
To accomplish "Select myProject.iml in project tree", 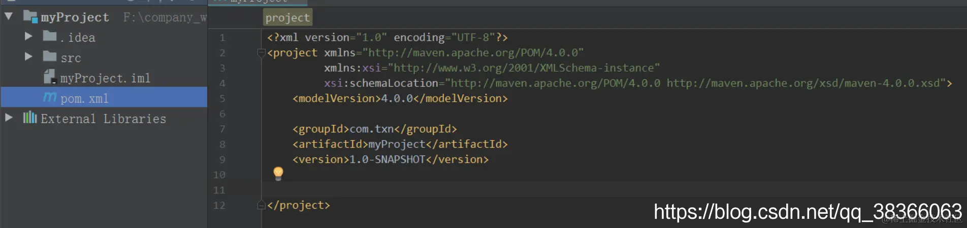I will [x=105, y=78].
